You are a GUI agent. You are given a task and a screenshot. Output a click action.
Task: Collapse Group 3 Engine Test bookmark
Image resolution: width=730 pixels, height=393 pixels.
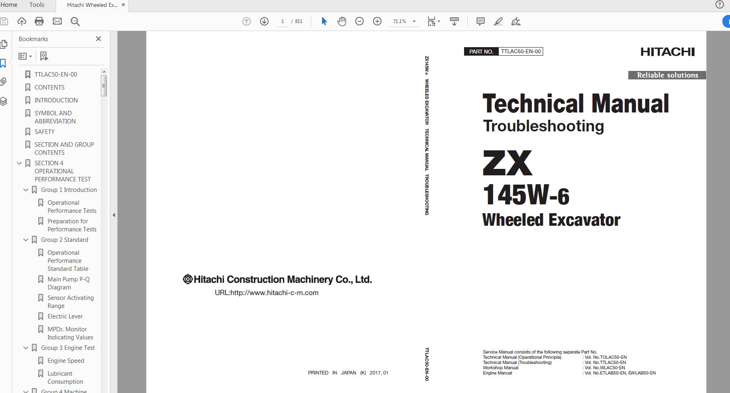(26, 348)
